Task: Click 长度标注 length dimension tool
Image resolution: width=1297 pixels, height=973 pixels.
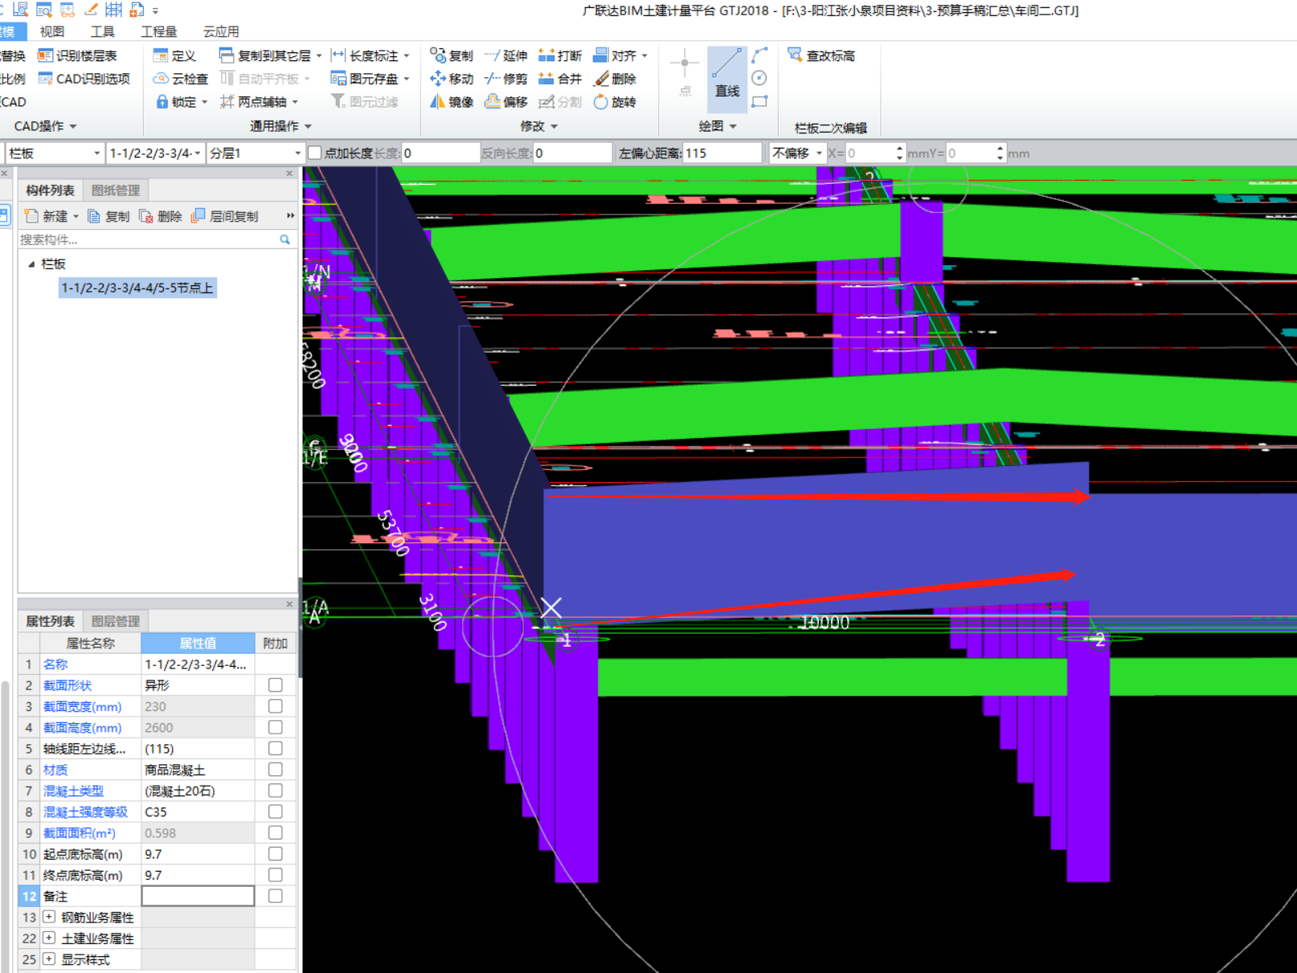Action: (x=370, y=55)
